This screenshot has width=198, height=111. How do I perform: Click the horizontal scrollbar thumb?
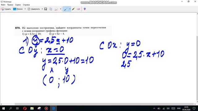104,104
